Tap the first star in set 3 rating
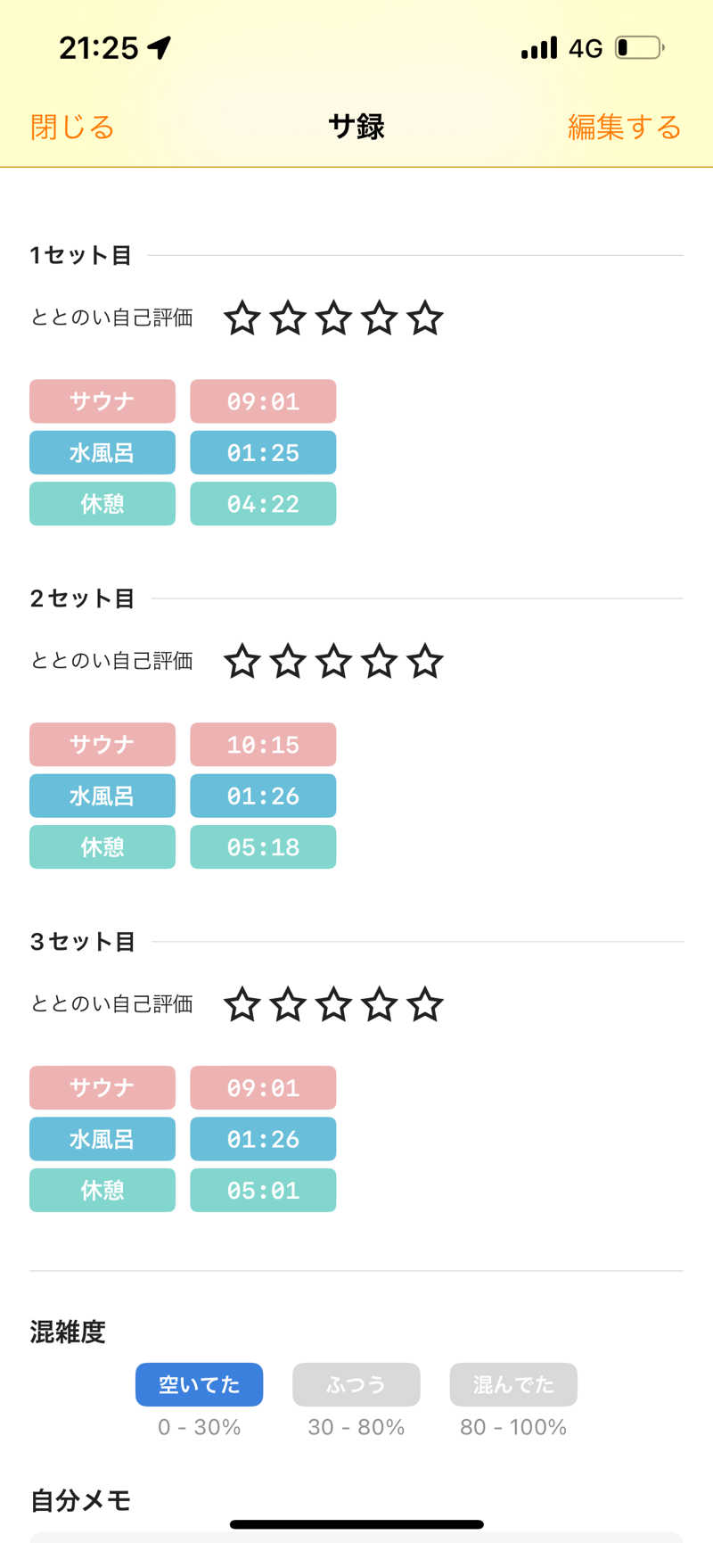 (242, 1005)
